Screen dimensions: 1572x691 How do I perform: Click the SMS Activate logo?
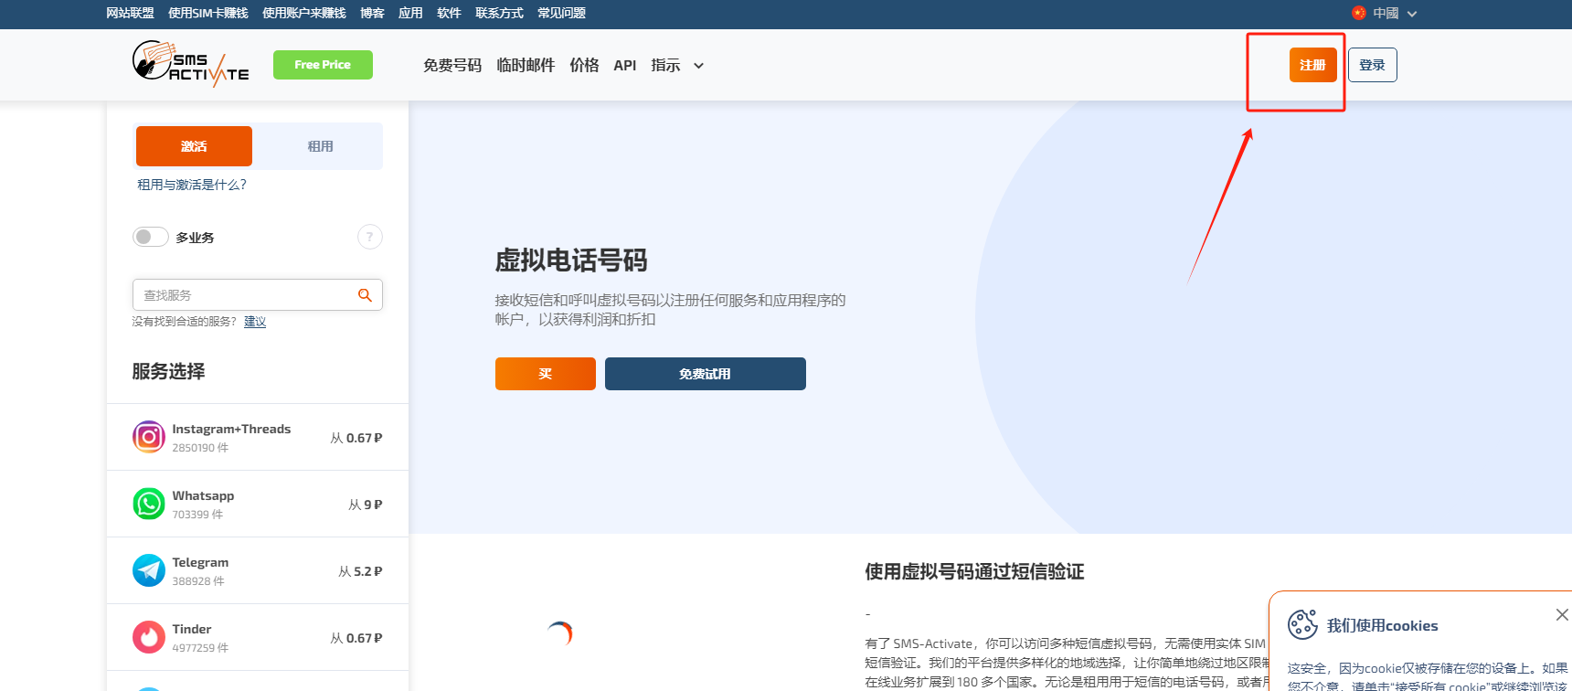(x=190, y=64)
